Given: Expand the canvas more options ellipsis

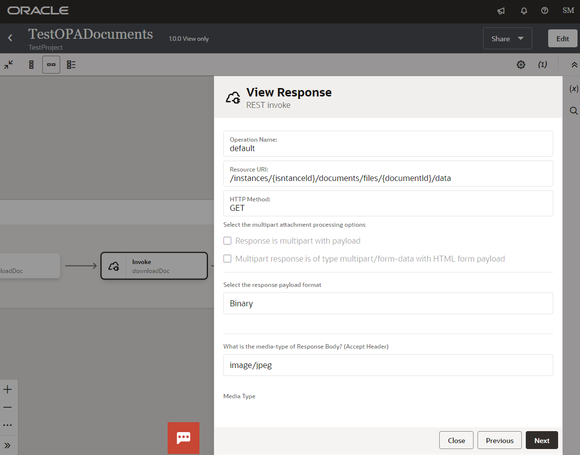Looking at the screenshot, I should coord(8,425).
